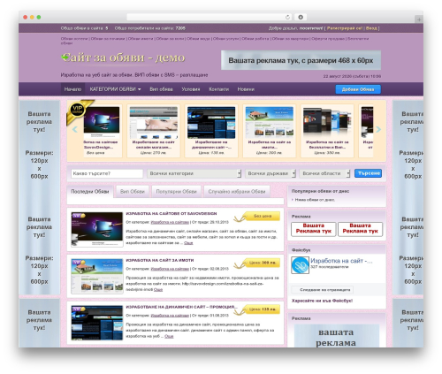Click the browser reload icon
The height and width of the screenshot is (374, 442).
[x=287, y=18]
